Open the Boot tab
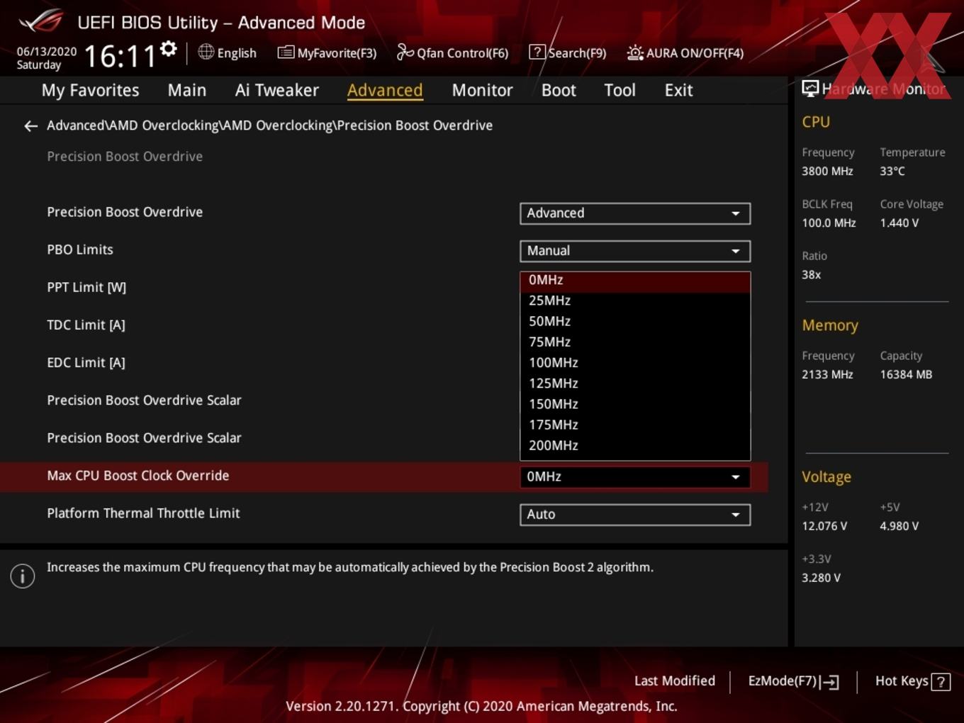 pos(559,90)
